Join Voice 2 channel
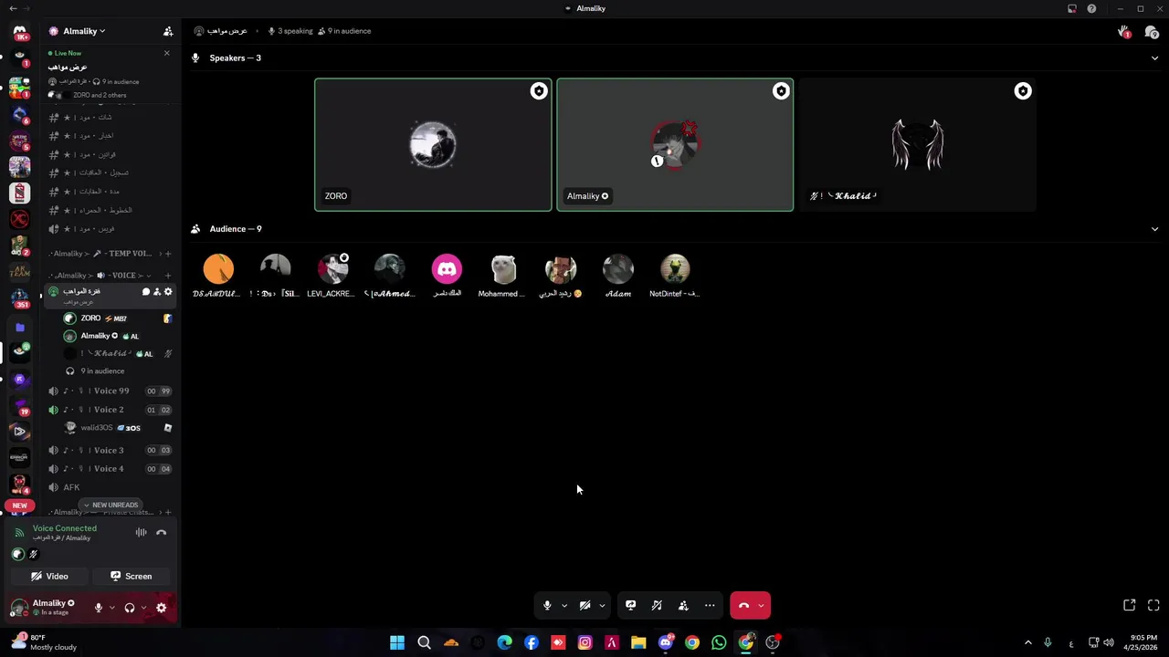1169x657 pixels. pos(110,410)
